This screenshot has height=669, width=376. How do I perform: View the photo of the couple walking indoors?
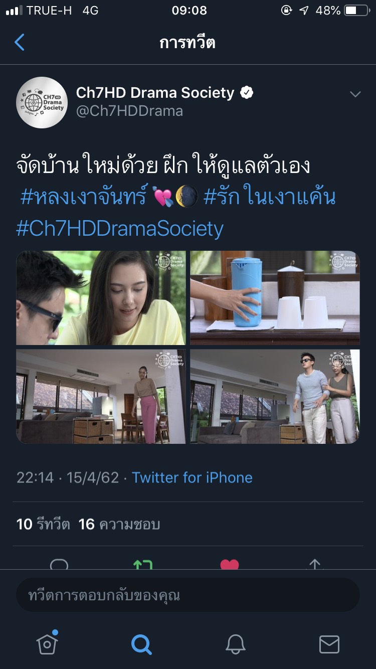click(x=275, y=396)
